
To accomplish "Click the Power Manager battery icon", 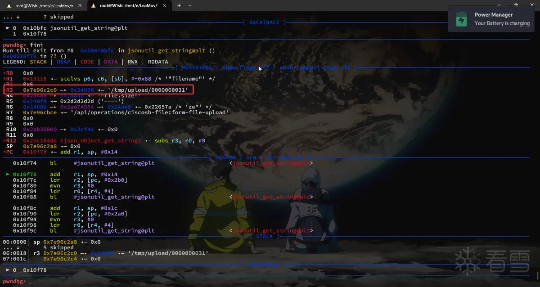I will point(462,19).
